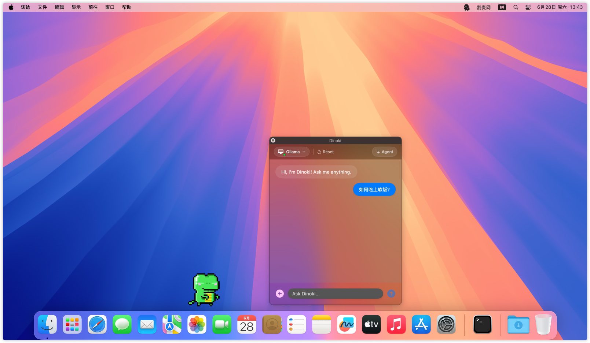
Task: Open Control Center in the menu bar
Action: point(528,7)
